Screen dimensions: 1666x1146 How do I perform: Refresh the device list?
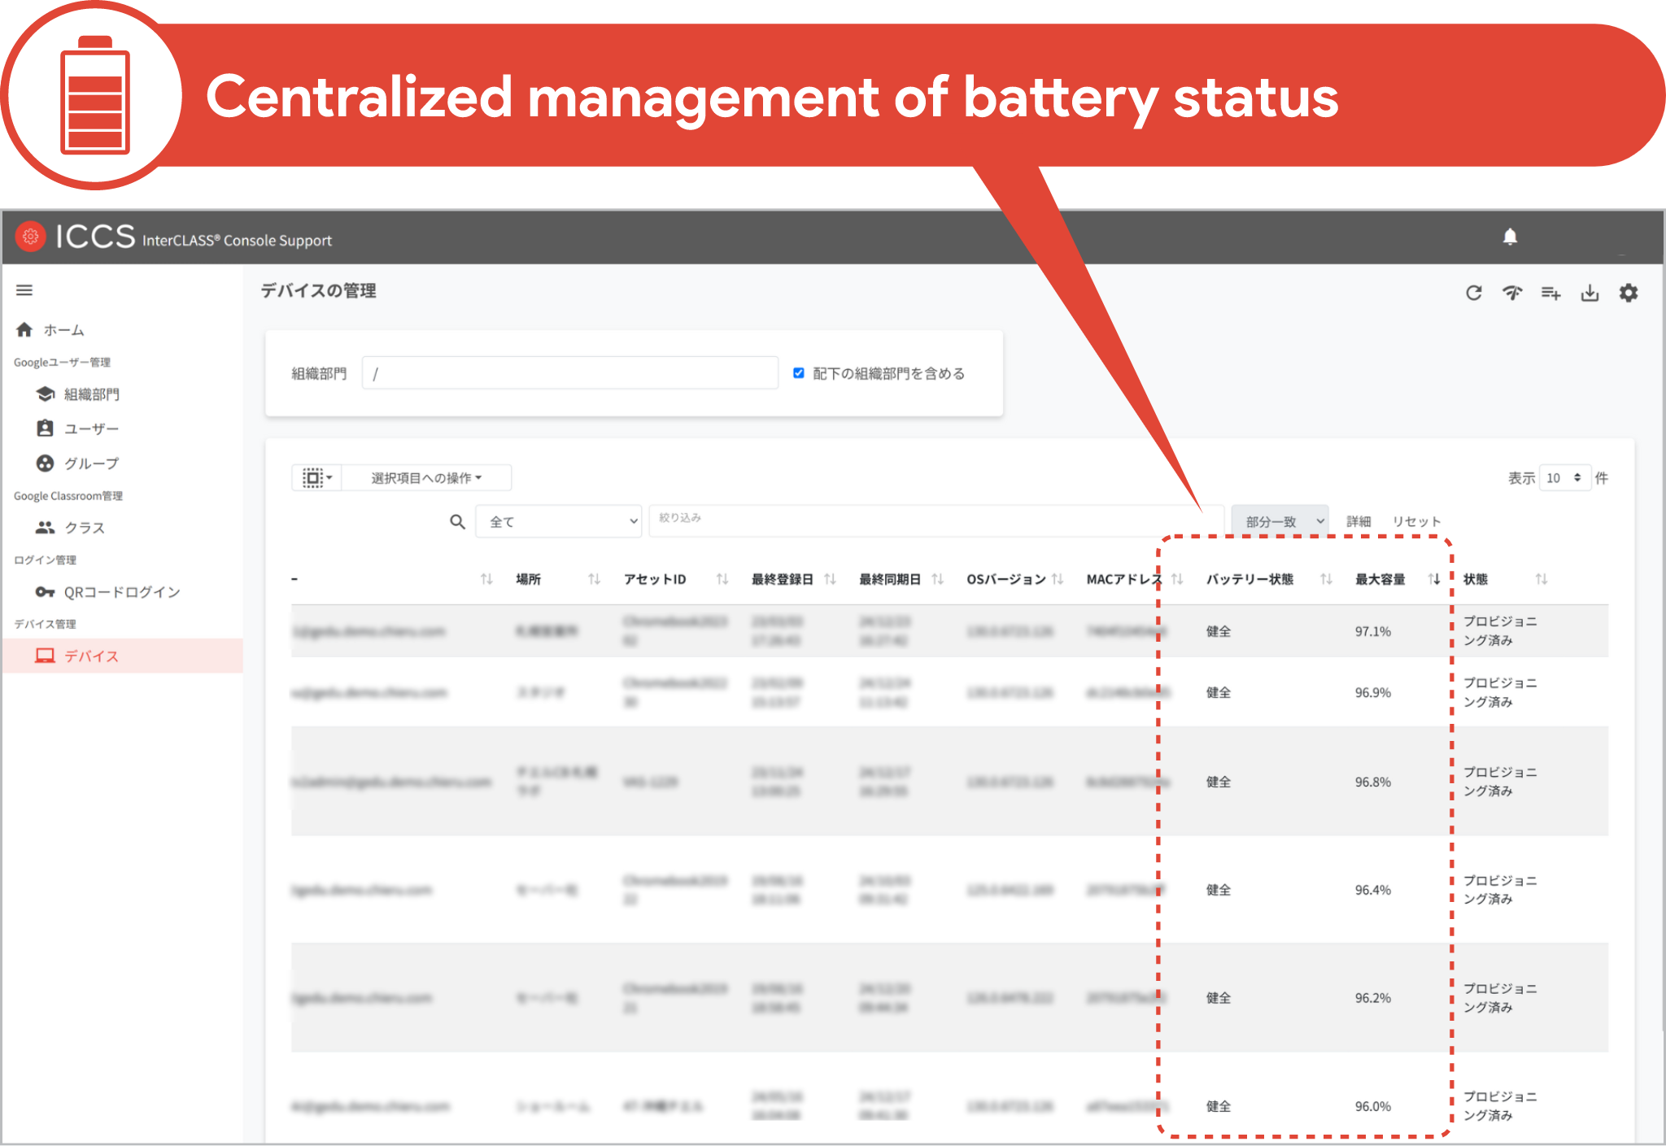coord(1474,293)
